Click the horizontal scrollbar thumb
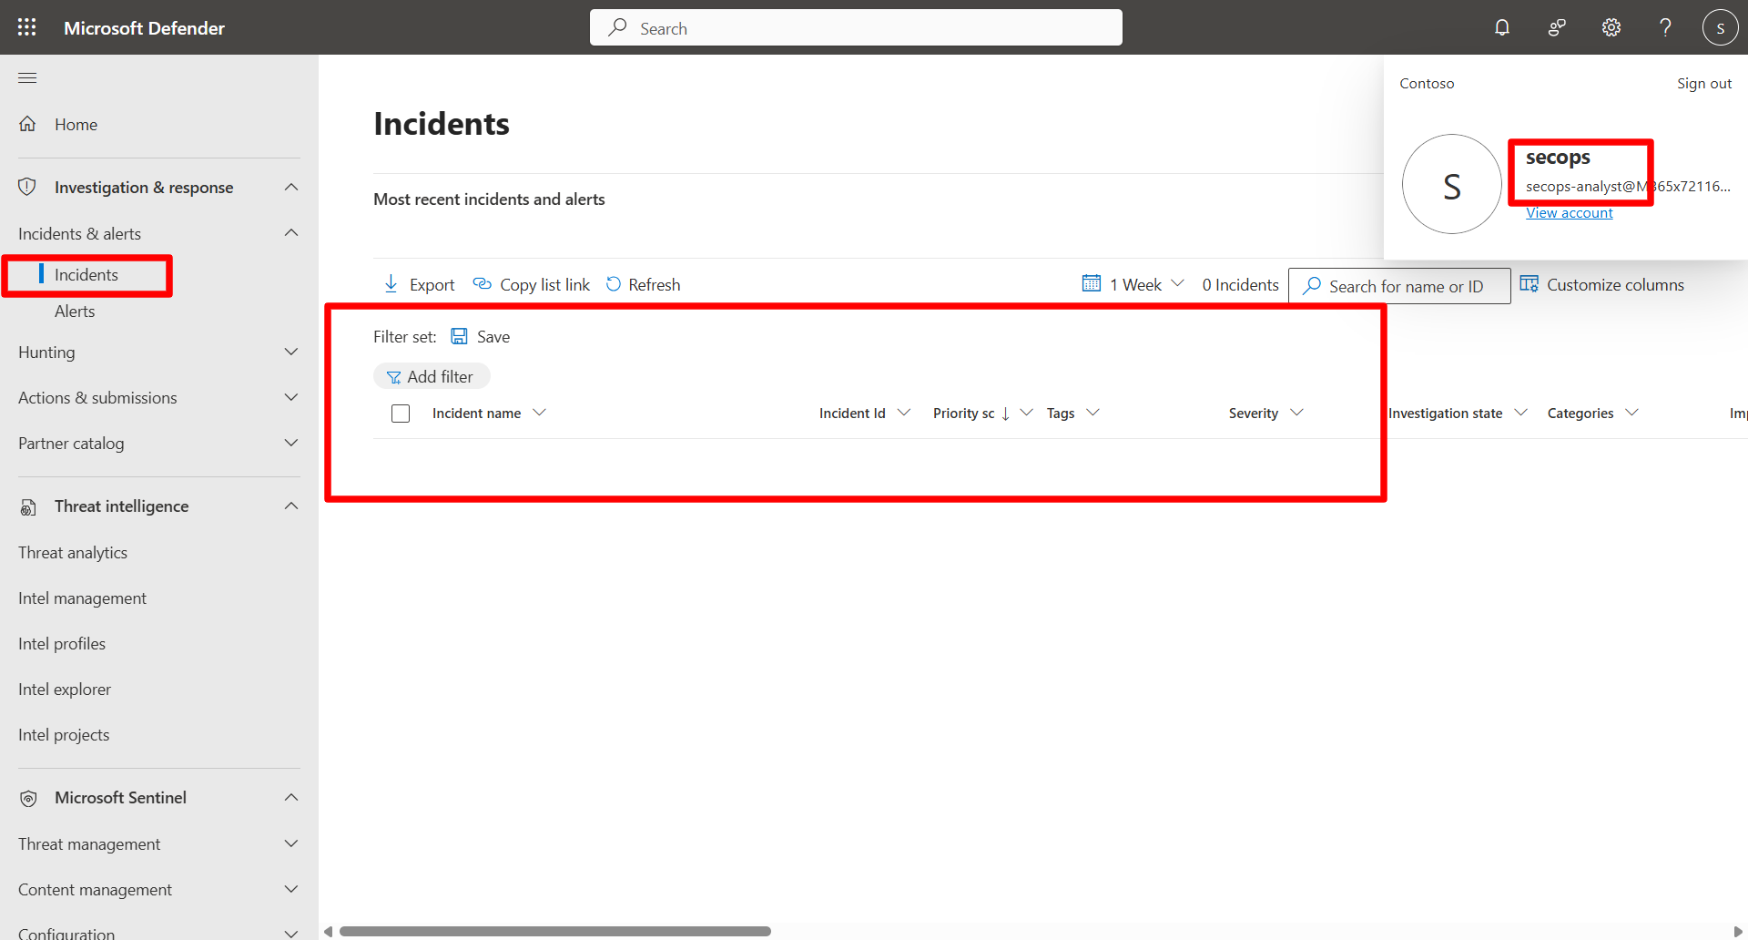The image size is (1748, 940). coord(555,931)
